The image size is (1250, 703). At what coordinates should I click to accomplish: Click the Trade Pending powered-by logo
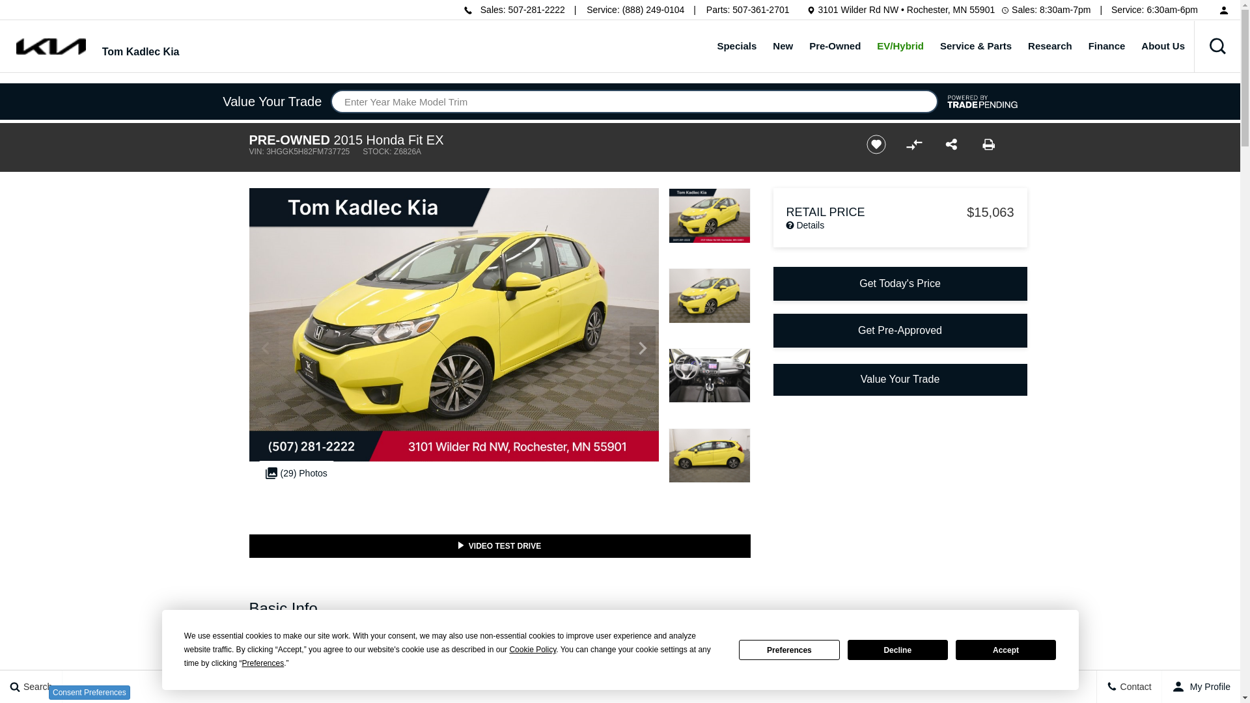pyautogui.click(x=982, y=102)
